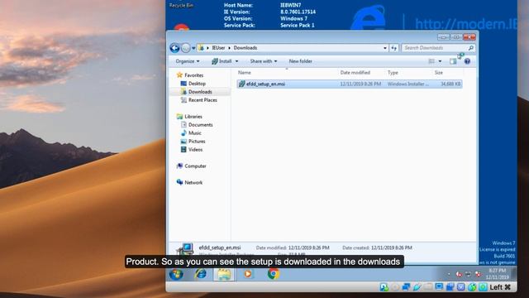Viewport: 529px width, 298px height.
Task: Click the efdd_setup_en.msi installer icon
Action: [241, 84]
